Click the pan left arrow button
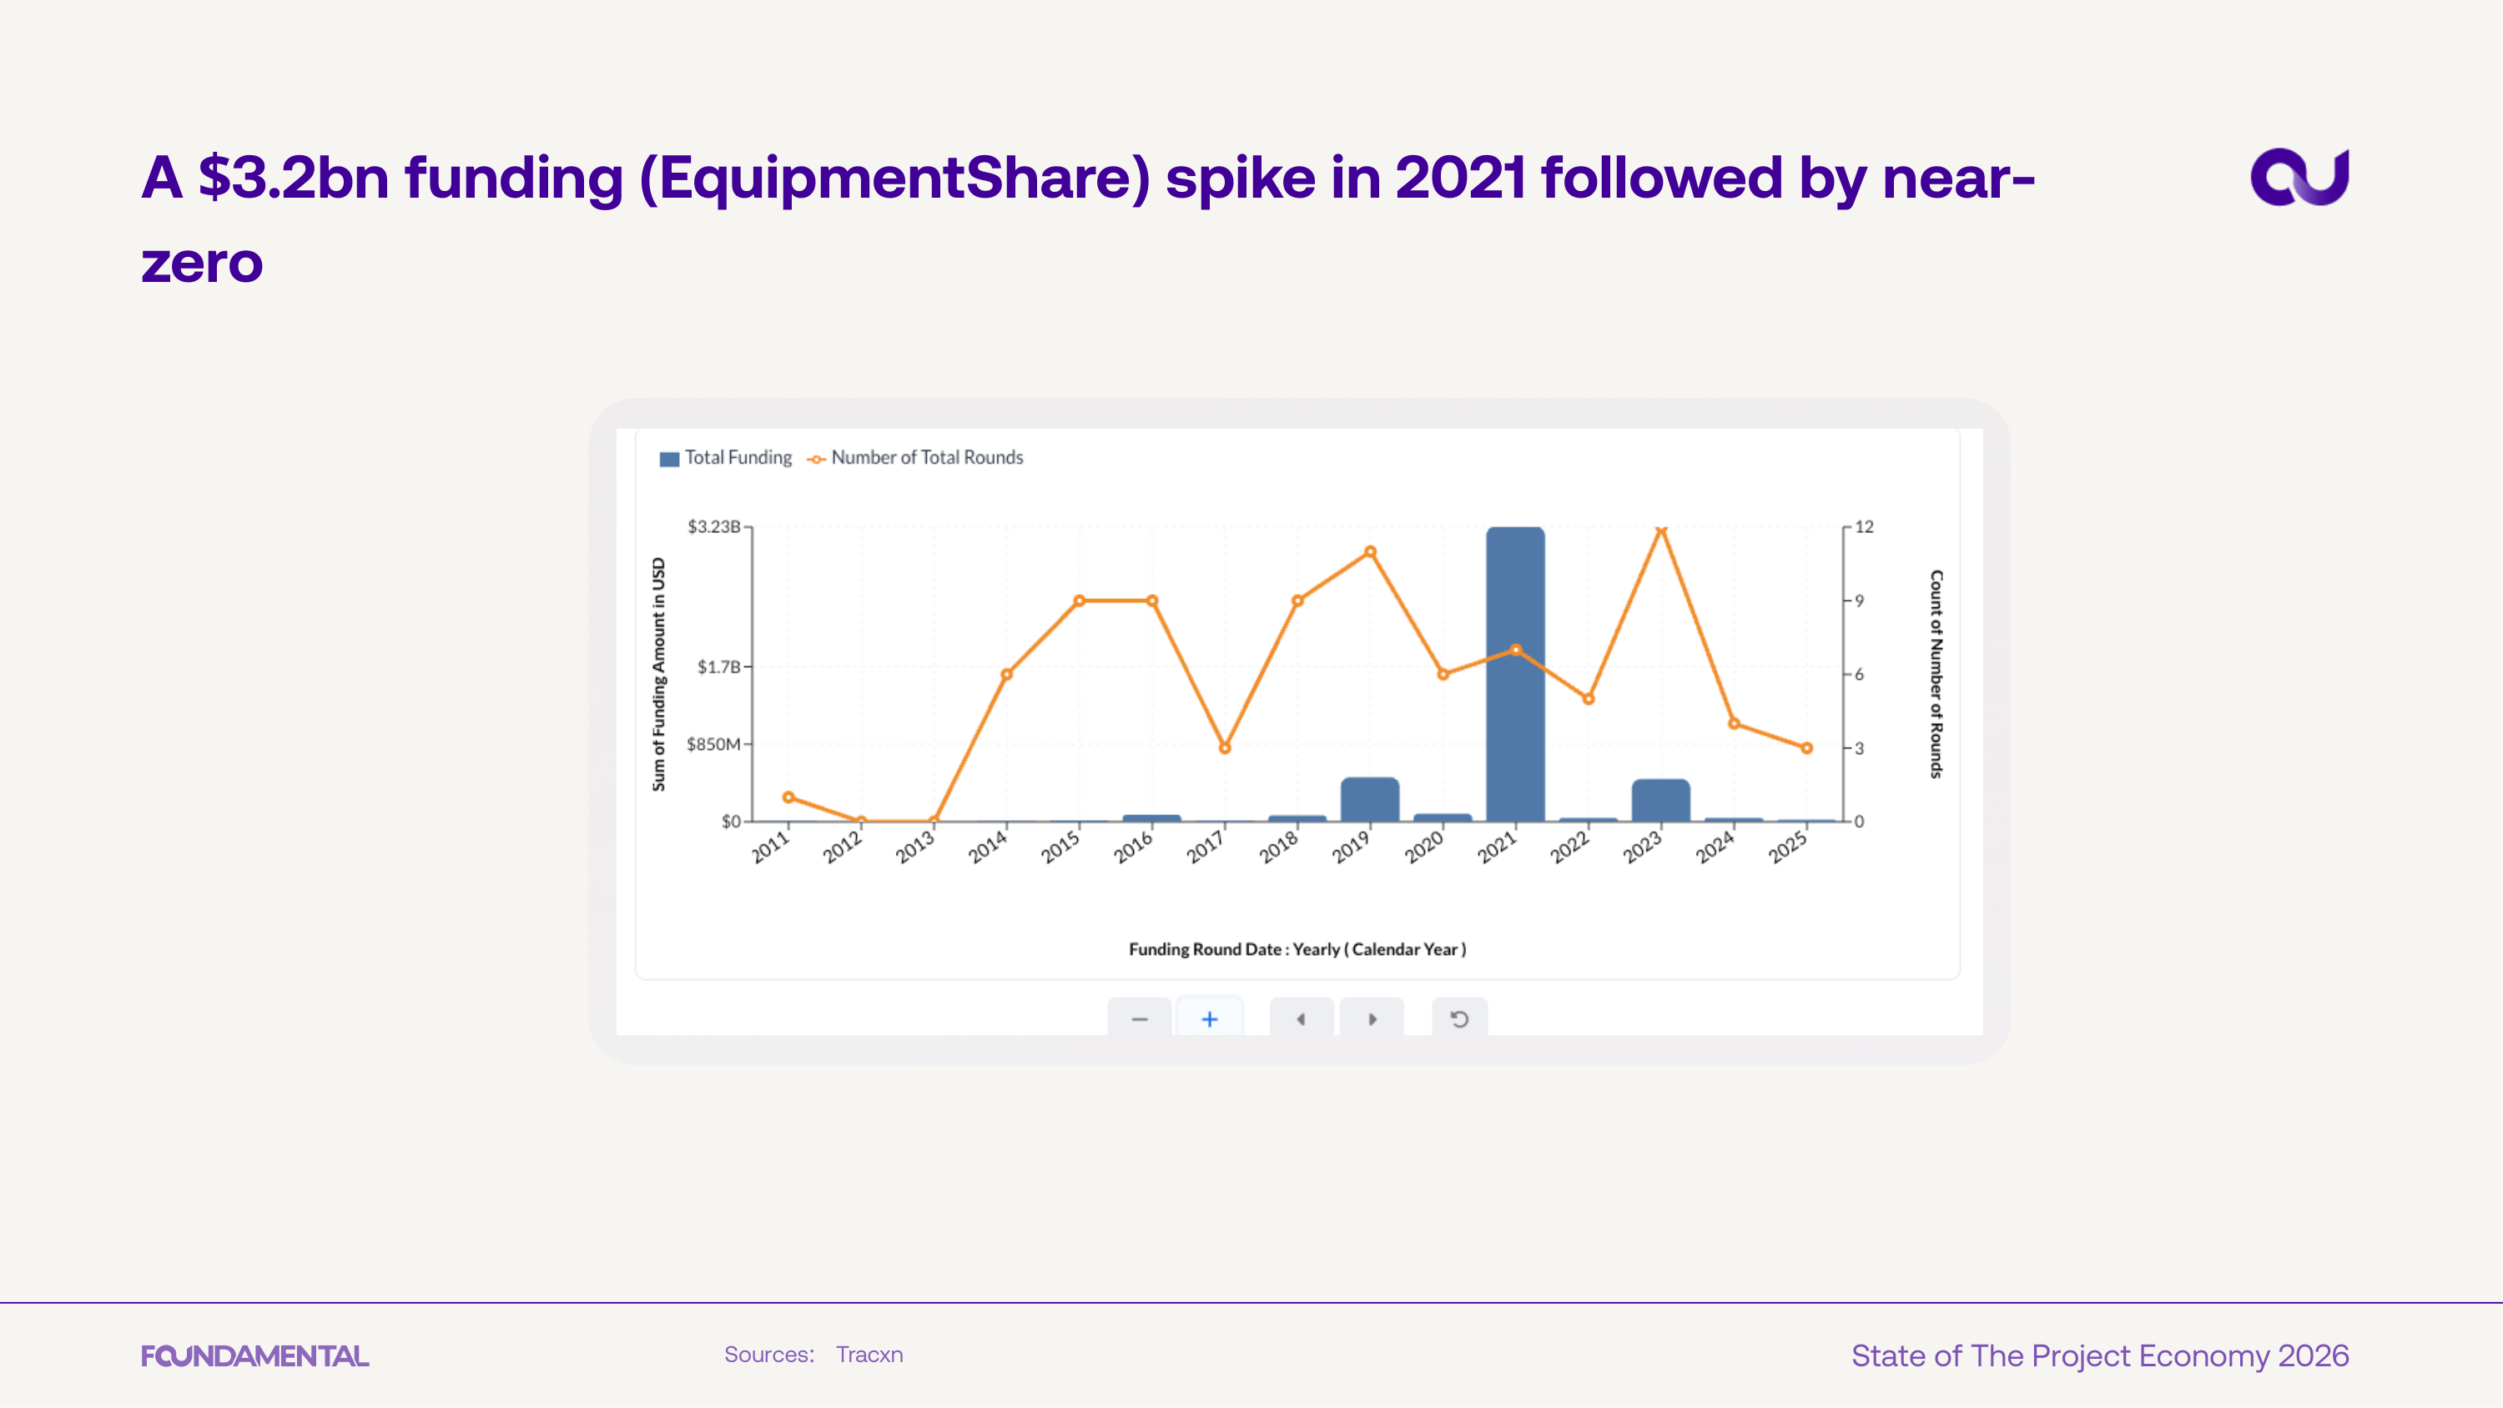 (x=1301, y=1018)
